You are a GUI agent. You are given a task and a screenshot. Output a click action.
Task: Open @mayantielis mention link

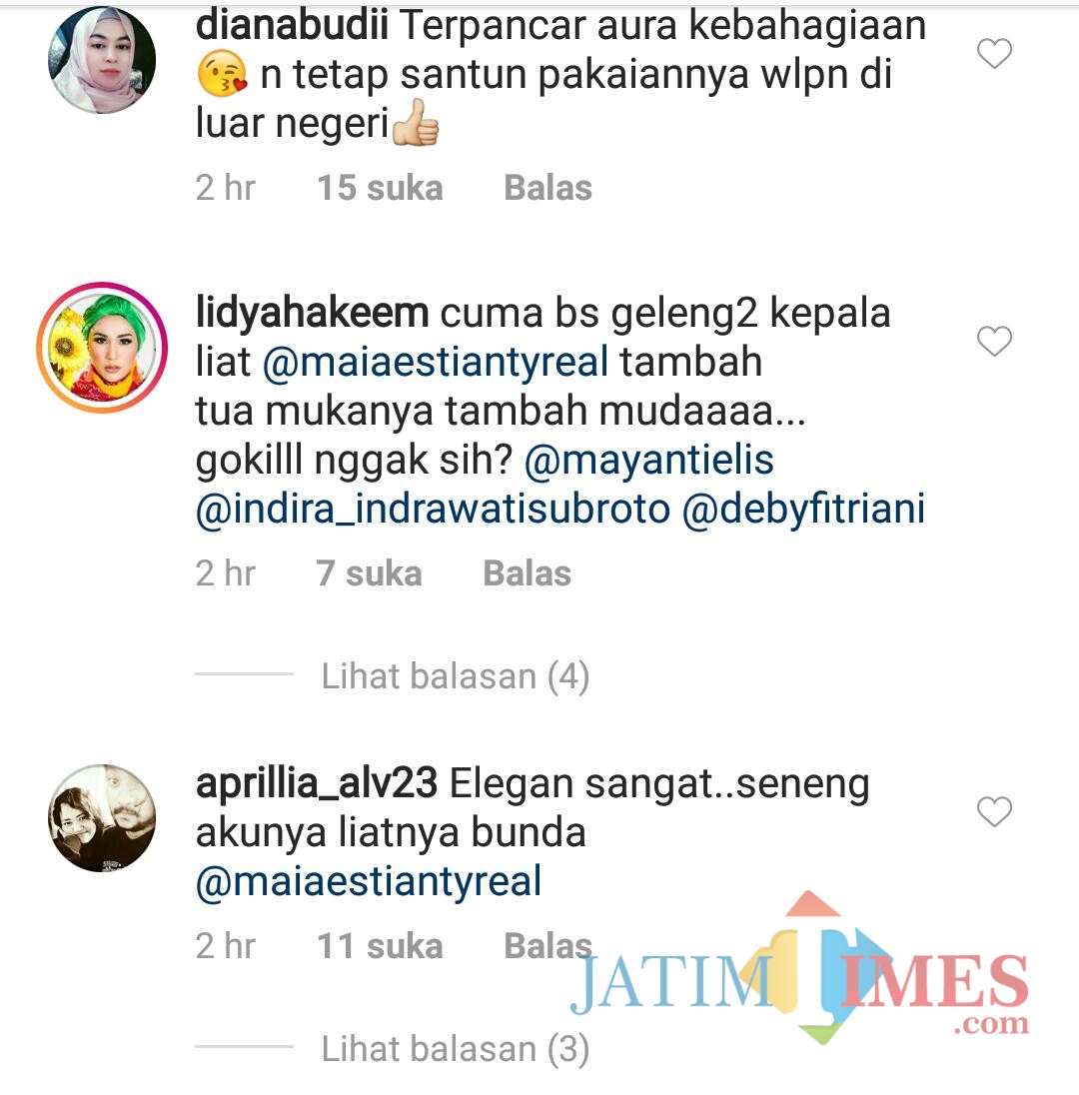click(x=648, y=461)
